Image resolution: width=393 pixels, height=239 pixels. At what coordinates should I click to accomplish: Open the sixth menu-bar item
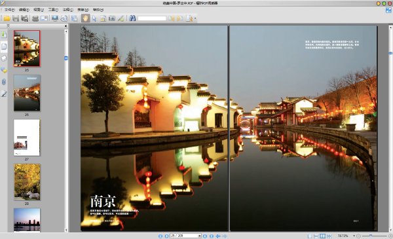(83, 10)
